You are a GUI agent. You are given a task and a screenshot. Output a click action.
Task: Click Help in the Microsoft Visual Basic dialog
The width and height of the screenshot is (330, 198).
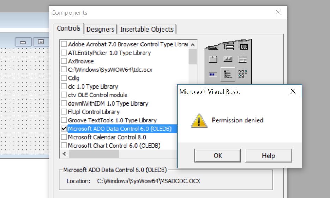268,156
